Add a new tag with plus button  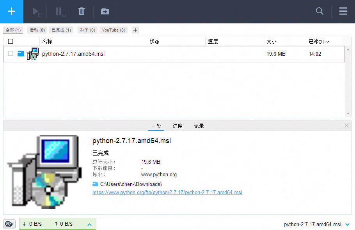[x=135, y=30]
